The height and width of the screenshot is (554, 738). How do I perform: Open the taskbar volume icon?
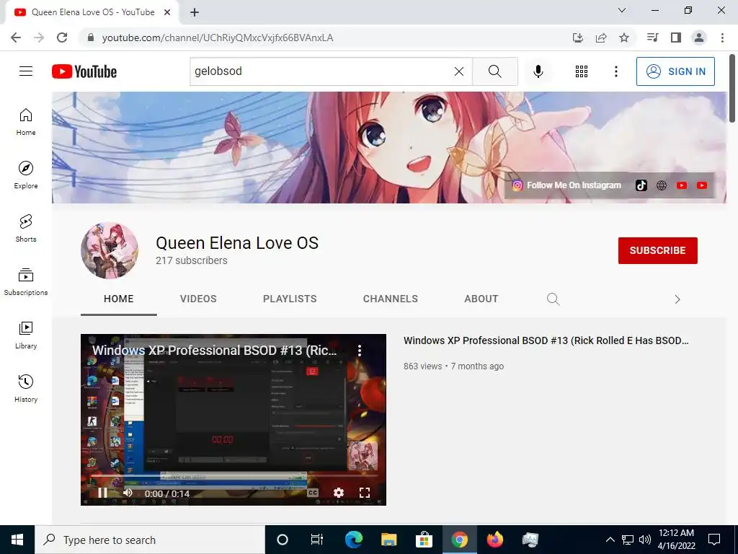click(x=645, y=540)
